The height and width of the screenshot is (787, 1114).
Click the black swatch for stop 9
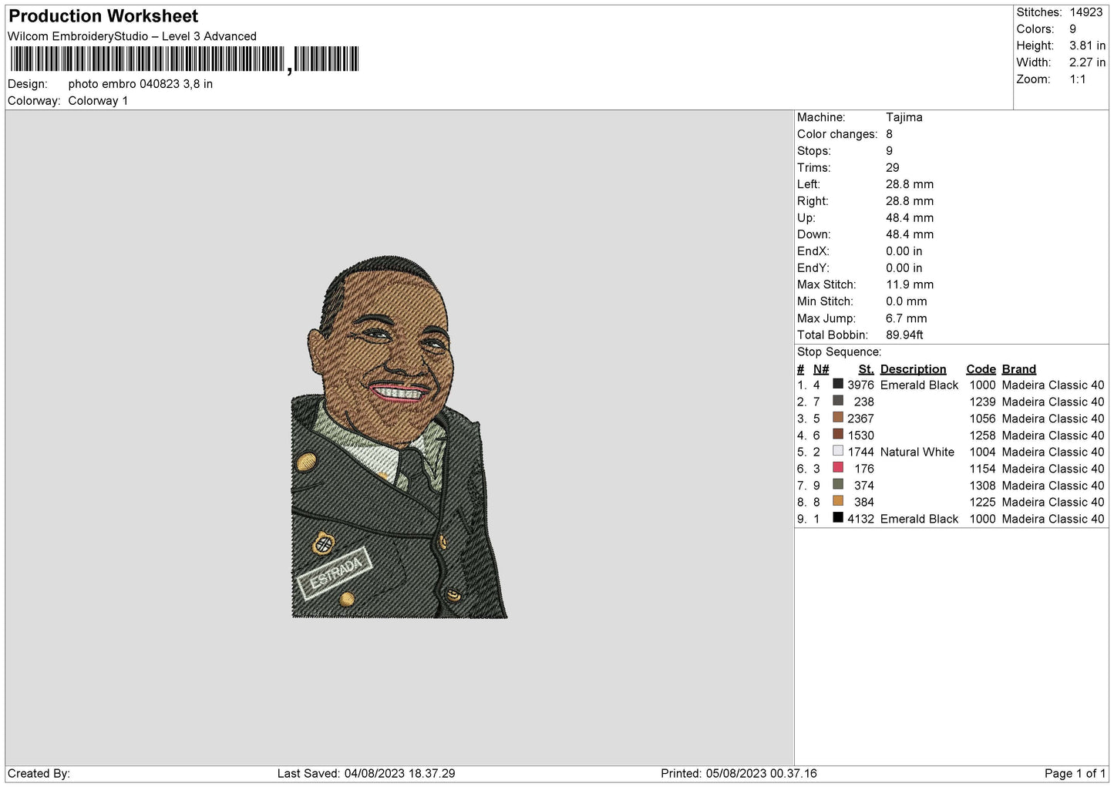click(838, 518)
